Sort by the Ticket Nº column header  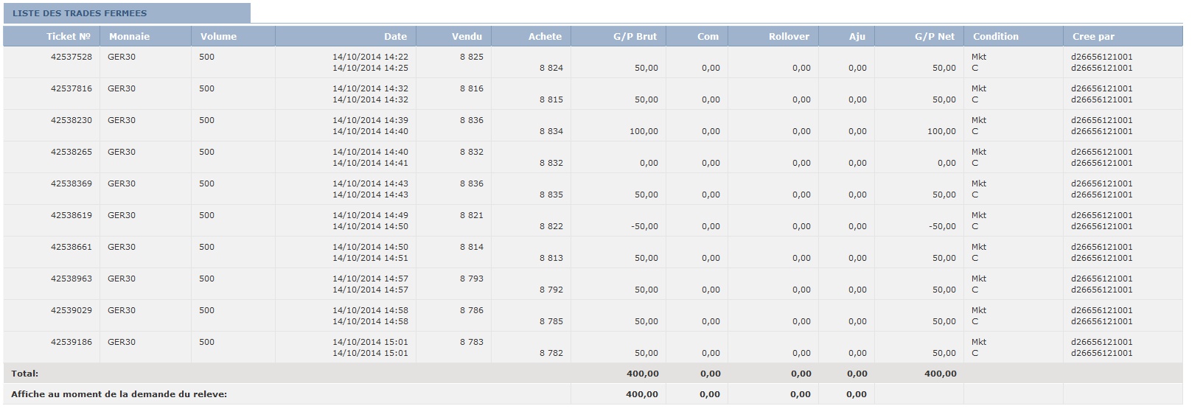(x=68, y=36)
